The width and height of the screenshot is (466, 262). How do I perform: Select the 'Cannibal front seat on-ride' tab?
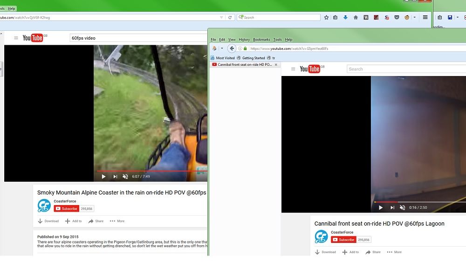[x=245, y=64]
